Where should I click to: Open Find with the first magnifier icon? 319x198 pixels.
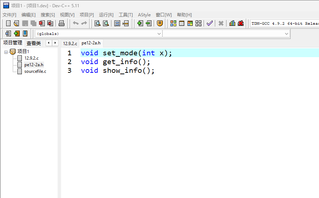[98, 23]
